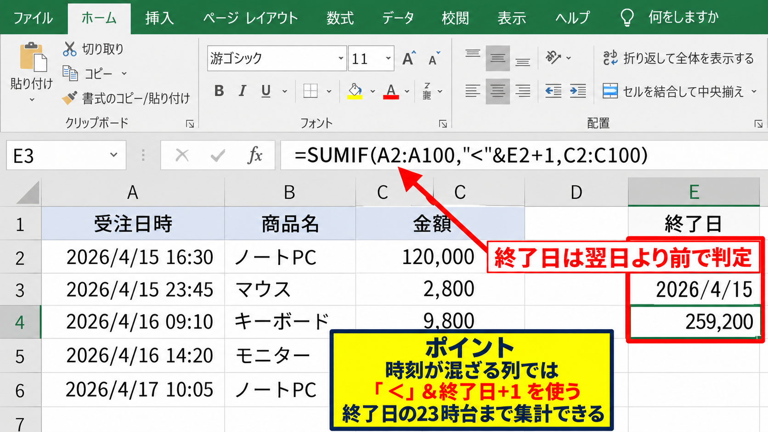Apply cell borders icon
This screenshot has height=432, width=768.
[311, 91]
